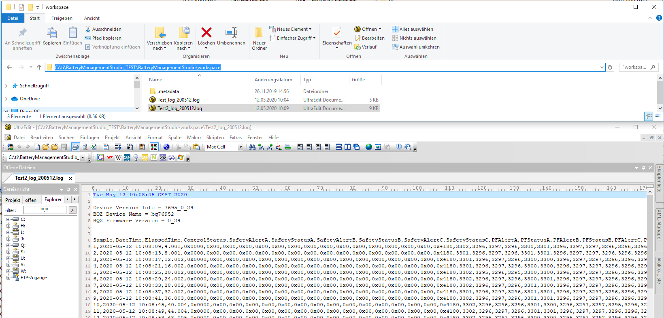The image size is (664, 318).
Task: Open Suchen menu in UltraEdit
Action: (x=66, y=138)
